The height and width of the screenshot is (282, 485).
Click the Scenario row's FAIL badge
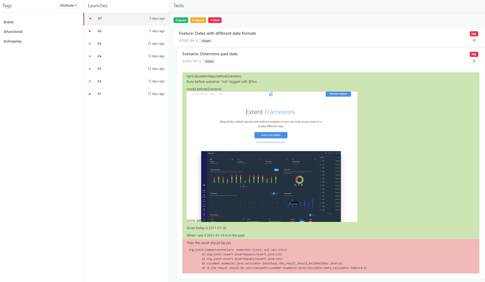coord(474,54)
